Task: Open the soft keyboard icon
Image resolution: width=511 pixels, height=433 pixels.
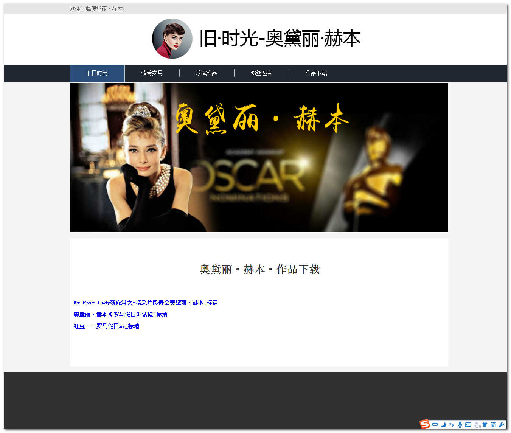Action: pyautogui.click(x=468, y=425)
